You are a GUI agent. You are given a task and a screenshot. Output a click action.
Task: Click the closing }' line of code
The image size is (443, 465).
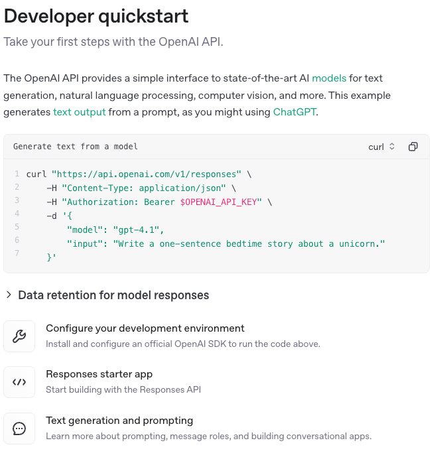pos(51,257)
